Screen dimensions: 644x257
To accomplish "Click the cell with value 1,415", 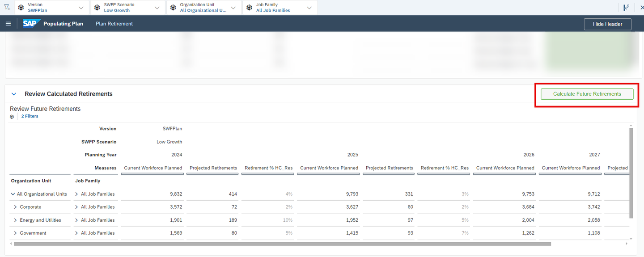I will tap(328, 233).
